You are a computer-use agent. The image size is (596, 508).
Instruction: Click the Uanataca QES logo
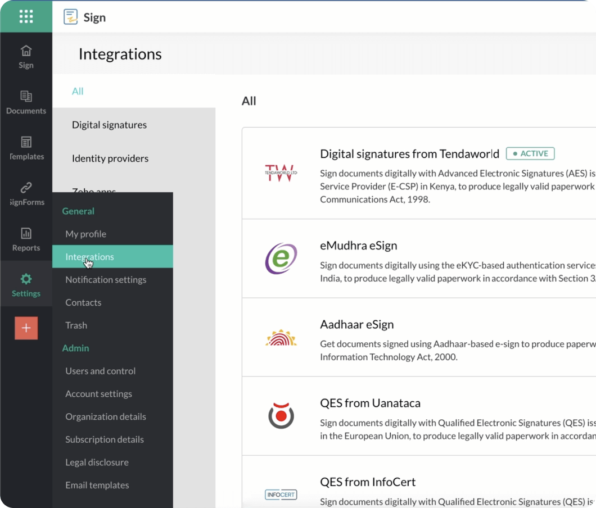[x=281, y=416]
